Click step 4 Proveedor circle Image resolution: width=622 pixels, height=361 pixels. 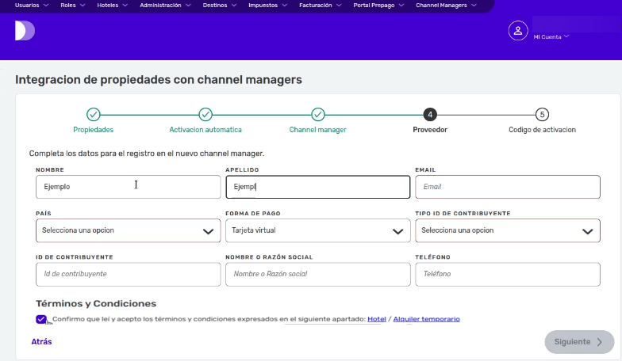[429, 115]
